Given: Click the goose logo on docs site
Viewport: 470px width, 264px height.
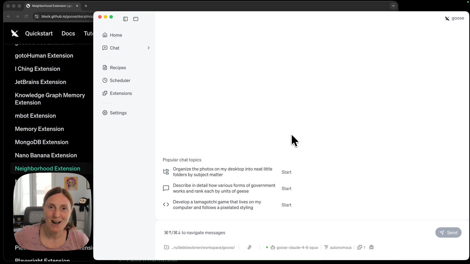Looking at the screenshot, I should coord(14,33).
